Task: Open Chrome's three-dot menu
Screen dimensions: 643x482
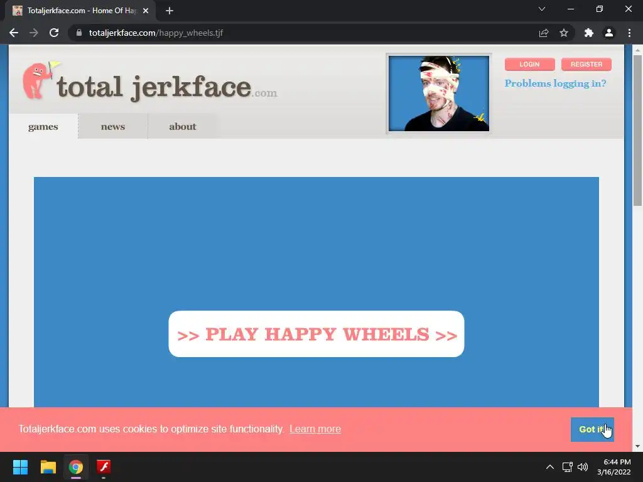Action: (x=629, y=33)
